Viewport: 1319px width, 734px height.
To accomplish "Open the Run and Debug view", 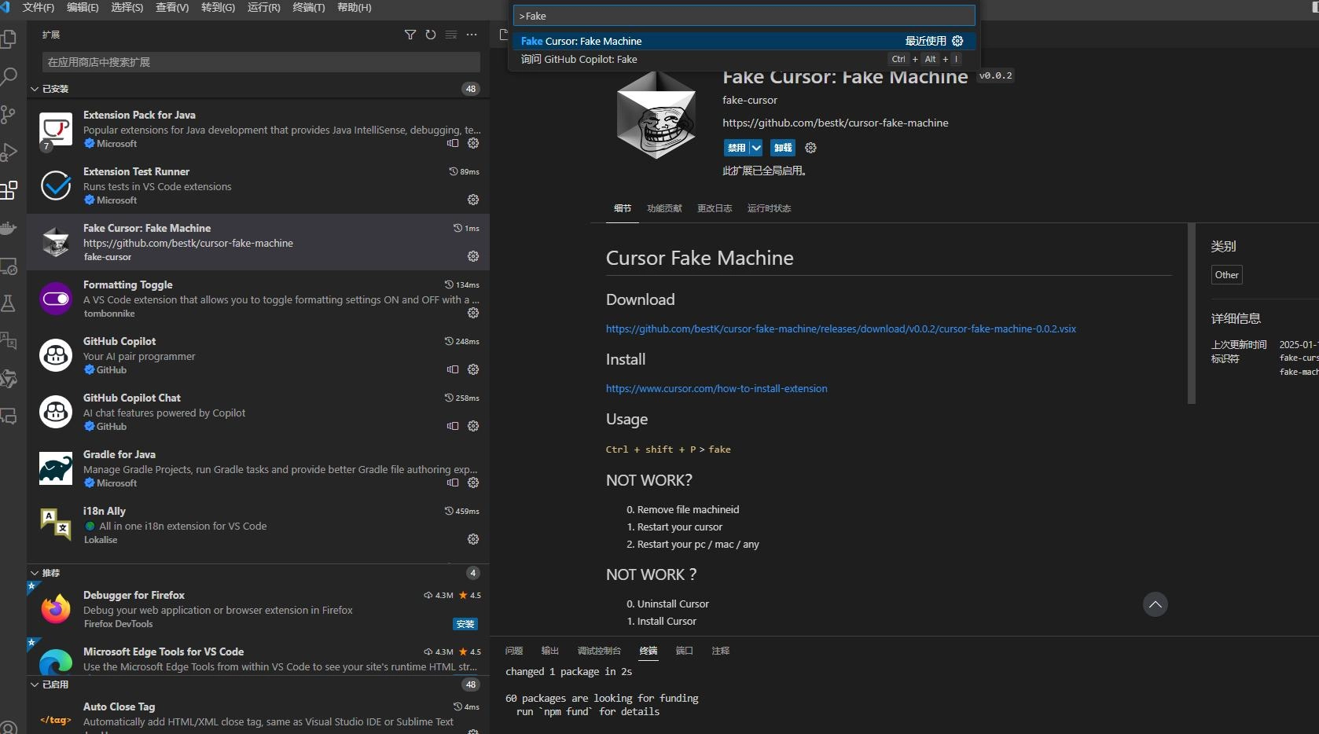I will [9, 152].
